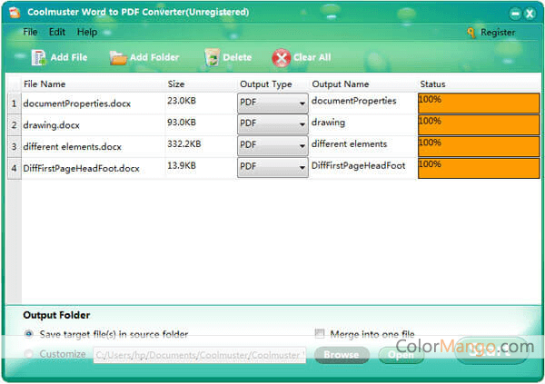This screenshot has width=545, height=384.
Task: Click the Delete trash icon
Action: coord(212,57)
